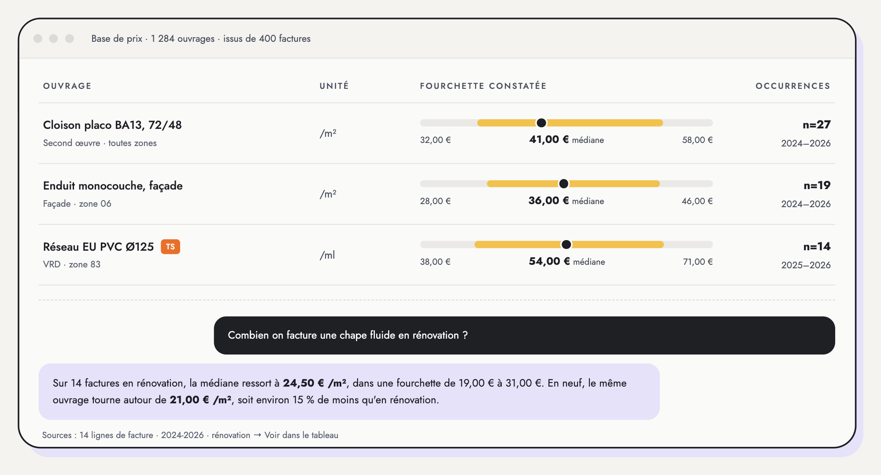Click the OUVRAGE column header
This screenshot has width=881, height=475.
(x=67, y=86)
